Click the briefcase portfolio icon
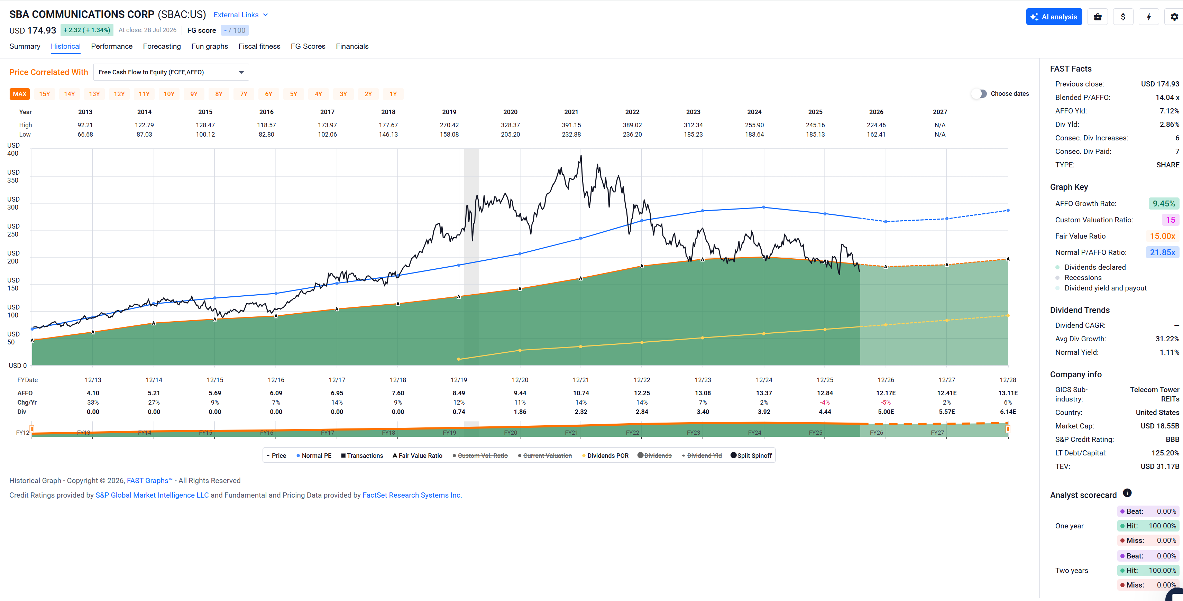The image size is (1183, 601). tap(1098, 17)
